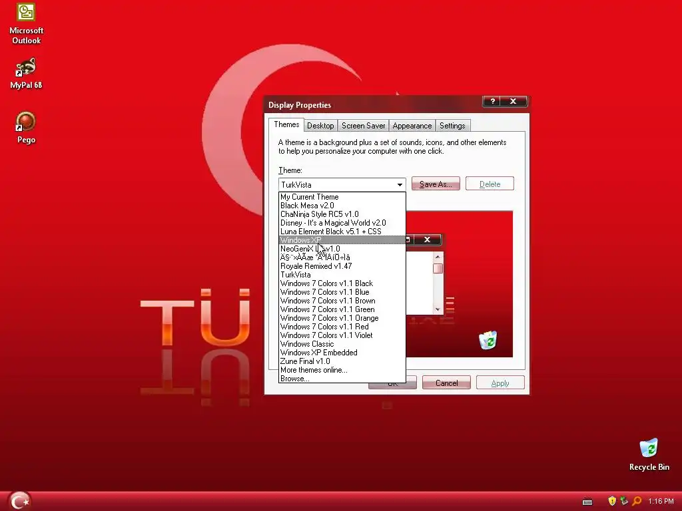Click the Safely Remove Hardware tray icon
Screen dimensions: 682x511
coord(624,501)
